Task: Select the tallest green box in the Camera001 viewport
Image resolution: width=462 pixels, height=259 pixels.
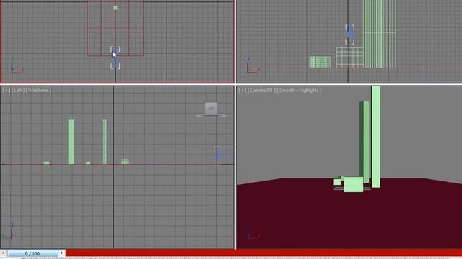Action: [376, 137]
